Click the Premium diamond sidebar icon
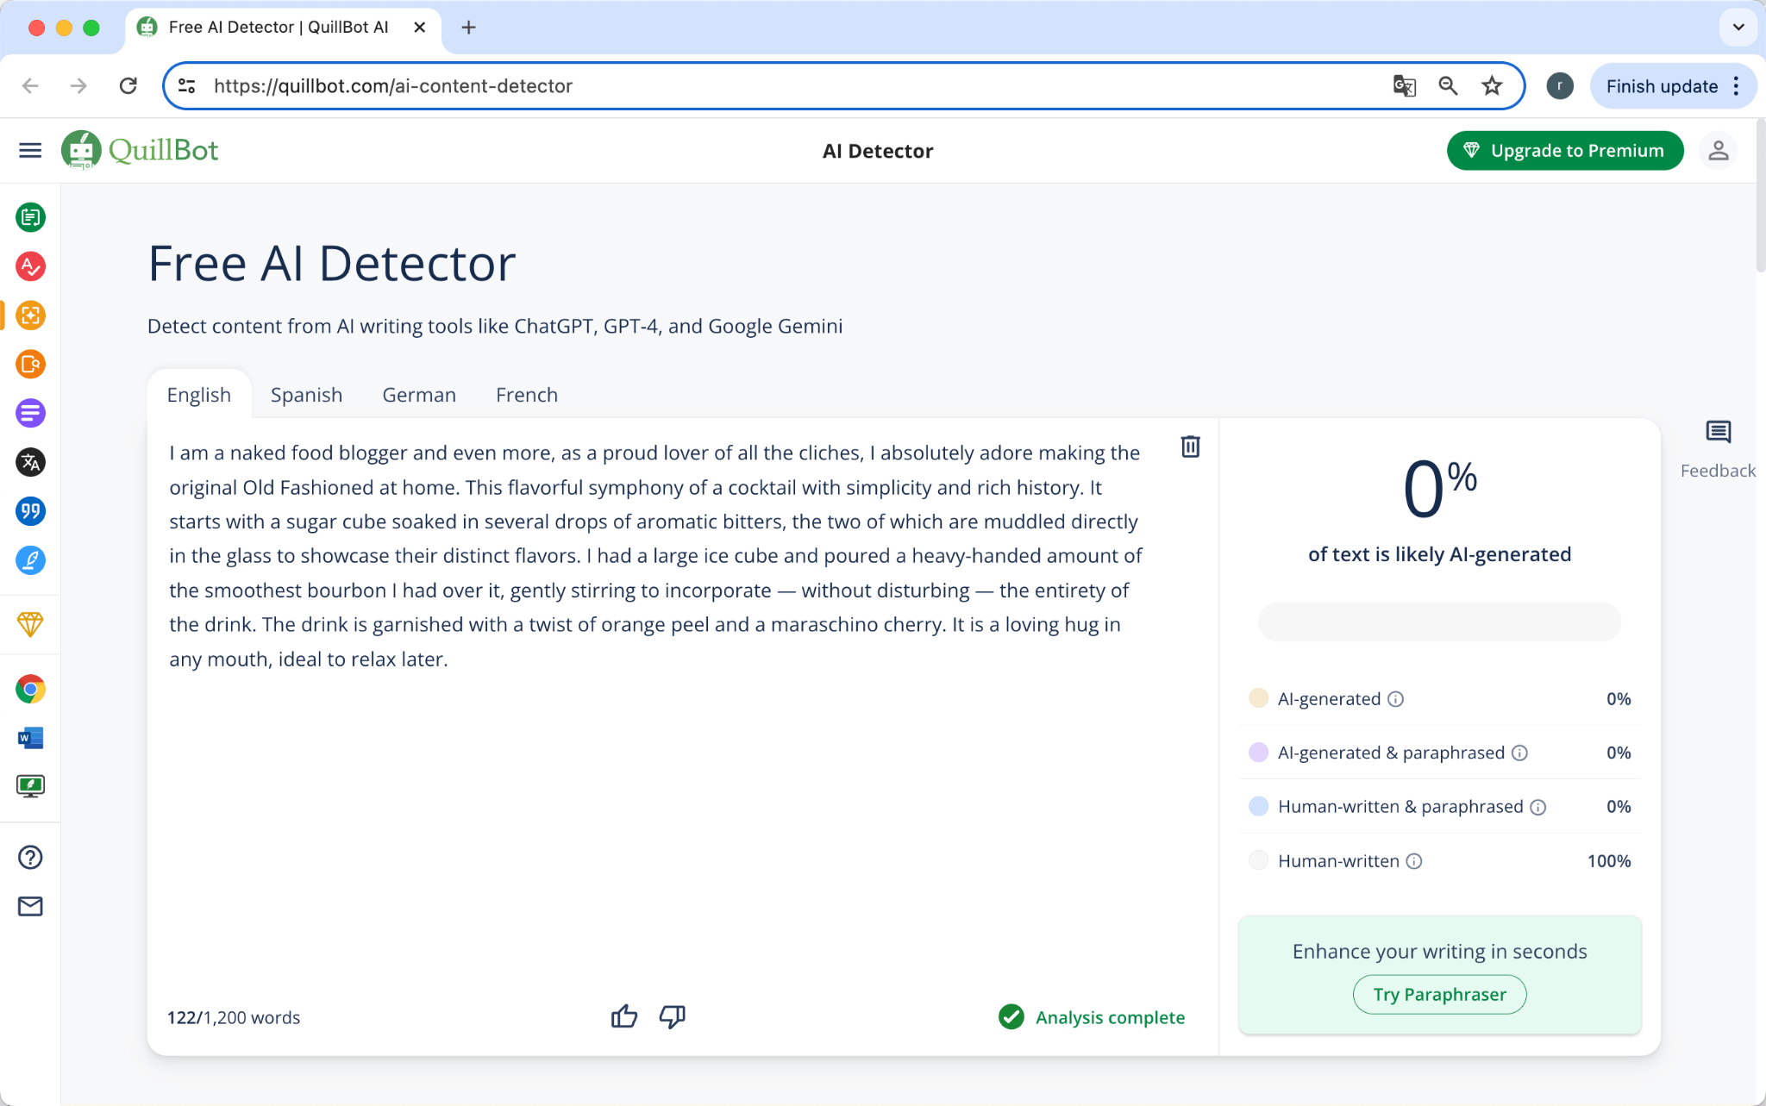The image size is (1766, 1106). pos(30,624)
